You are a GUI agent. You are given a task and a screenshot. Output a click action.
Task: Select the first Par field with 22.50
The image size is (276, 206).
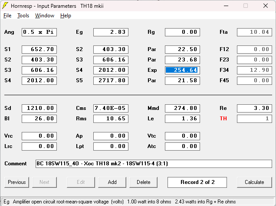[x=182, y=49]
